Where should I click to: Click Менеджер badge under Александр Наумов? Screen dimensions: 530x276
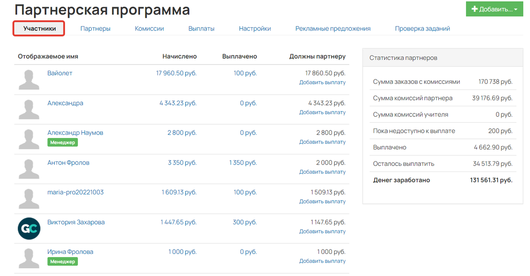point(63,142)
